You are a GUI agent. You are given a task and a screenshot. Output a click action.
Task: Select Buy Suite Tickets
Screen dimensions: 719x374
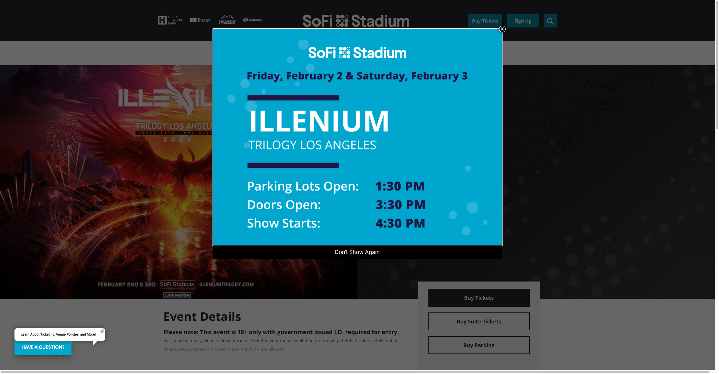pyautogui.click(x=479, y=321)
